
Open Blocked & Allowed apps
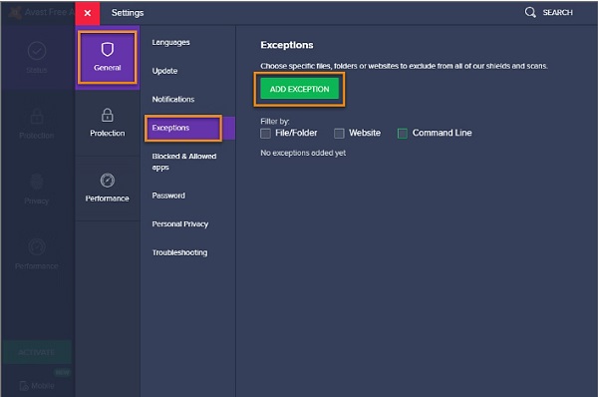click(184, 162)
